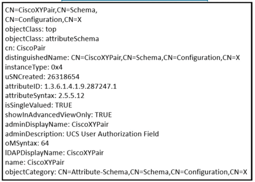255x182 pixels.
Task: Click the adminDisplayName line
Action: [x=57, y=124]
